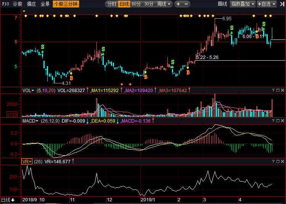Open the F10 company info

coord(5,4)
